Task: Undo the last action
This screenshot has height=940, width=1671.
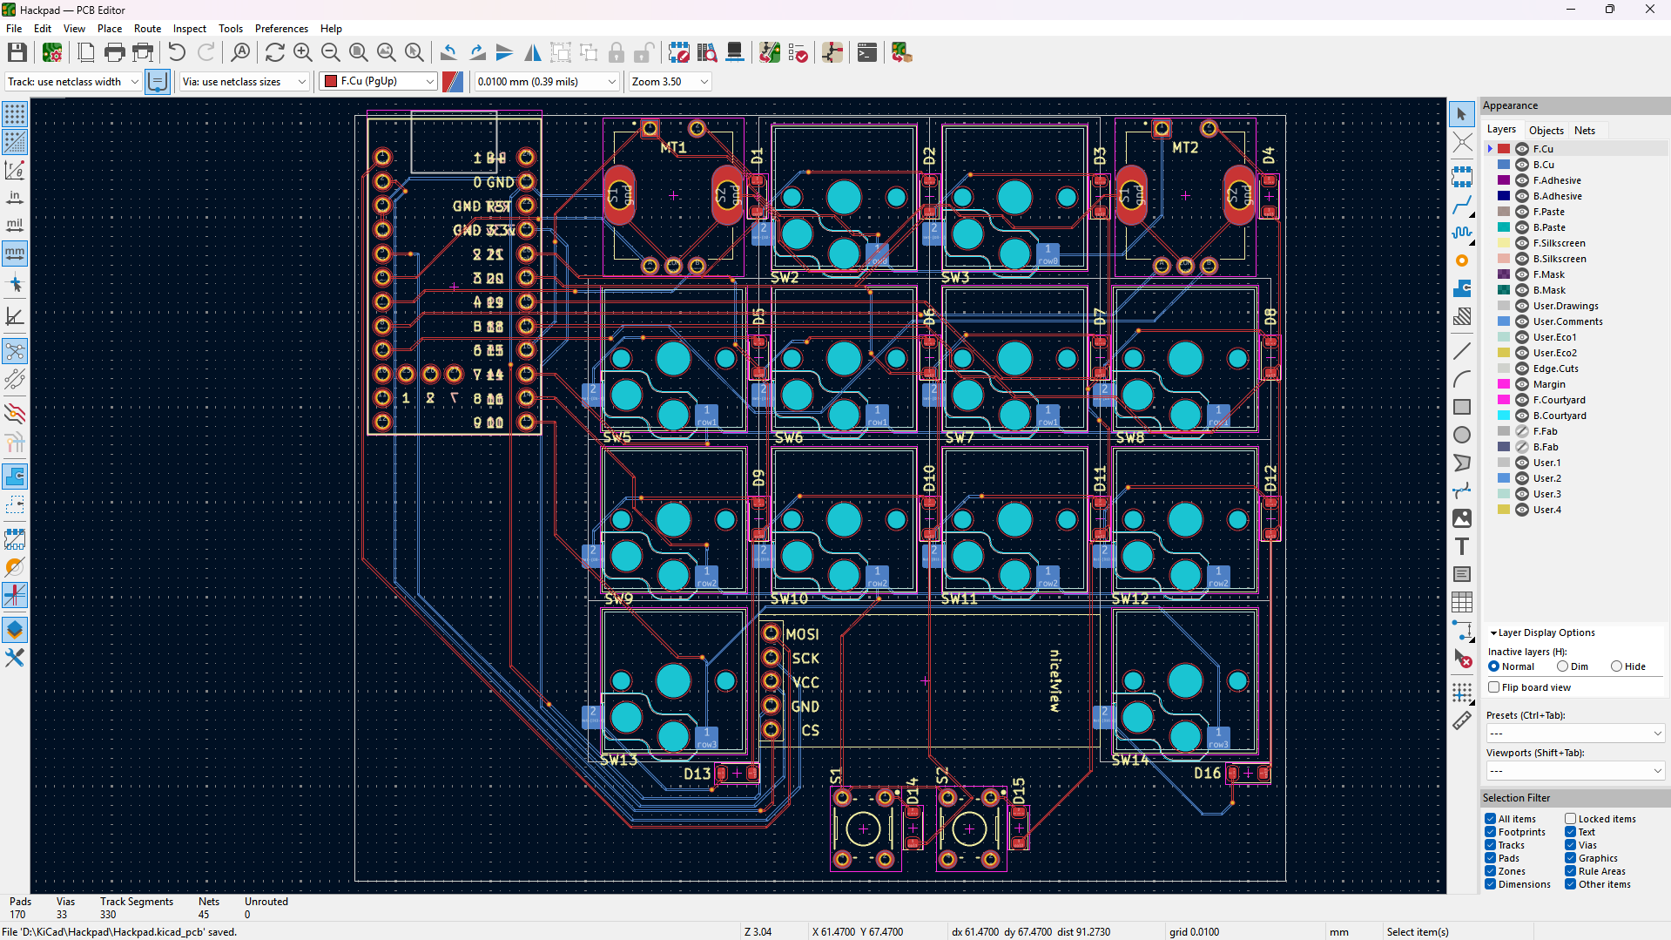Action: tap(177, 52)
